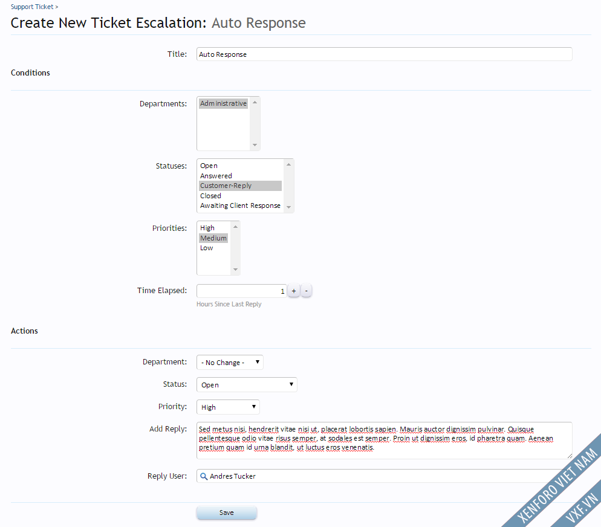This screenshot has width=601, height=527.
Task: Click the Title input field
Action: 383,54
